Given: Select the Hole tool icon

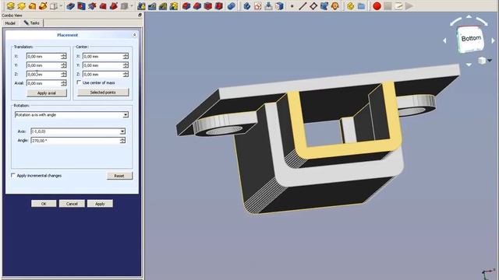Looking at the screenshot, I should (81, 5).
